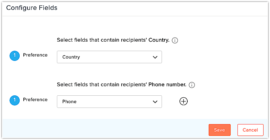
Task: Add another phone preference with plus icon
Action: 183,101
